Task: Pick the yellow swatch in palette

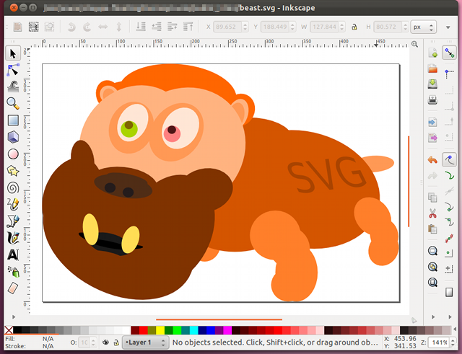Action: (x=160, y=330)
